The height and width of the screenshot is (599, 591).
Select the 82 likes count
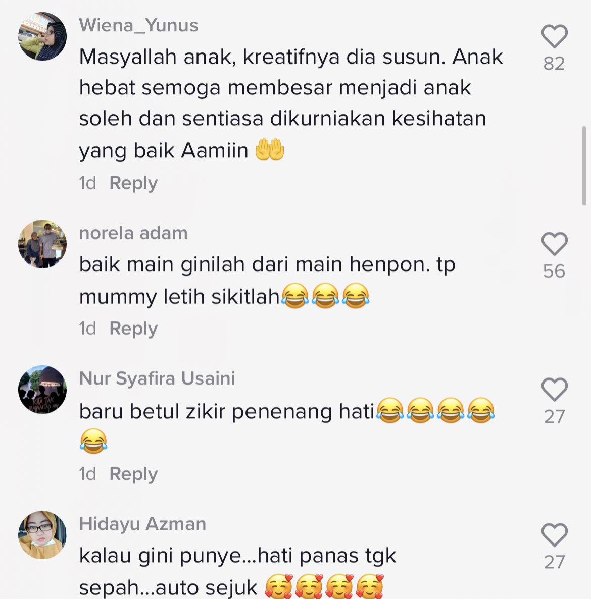pyautogui.click(x=554, y=64)
